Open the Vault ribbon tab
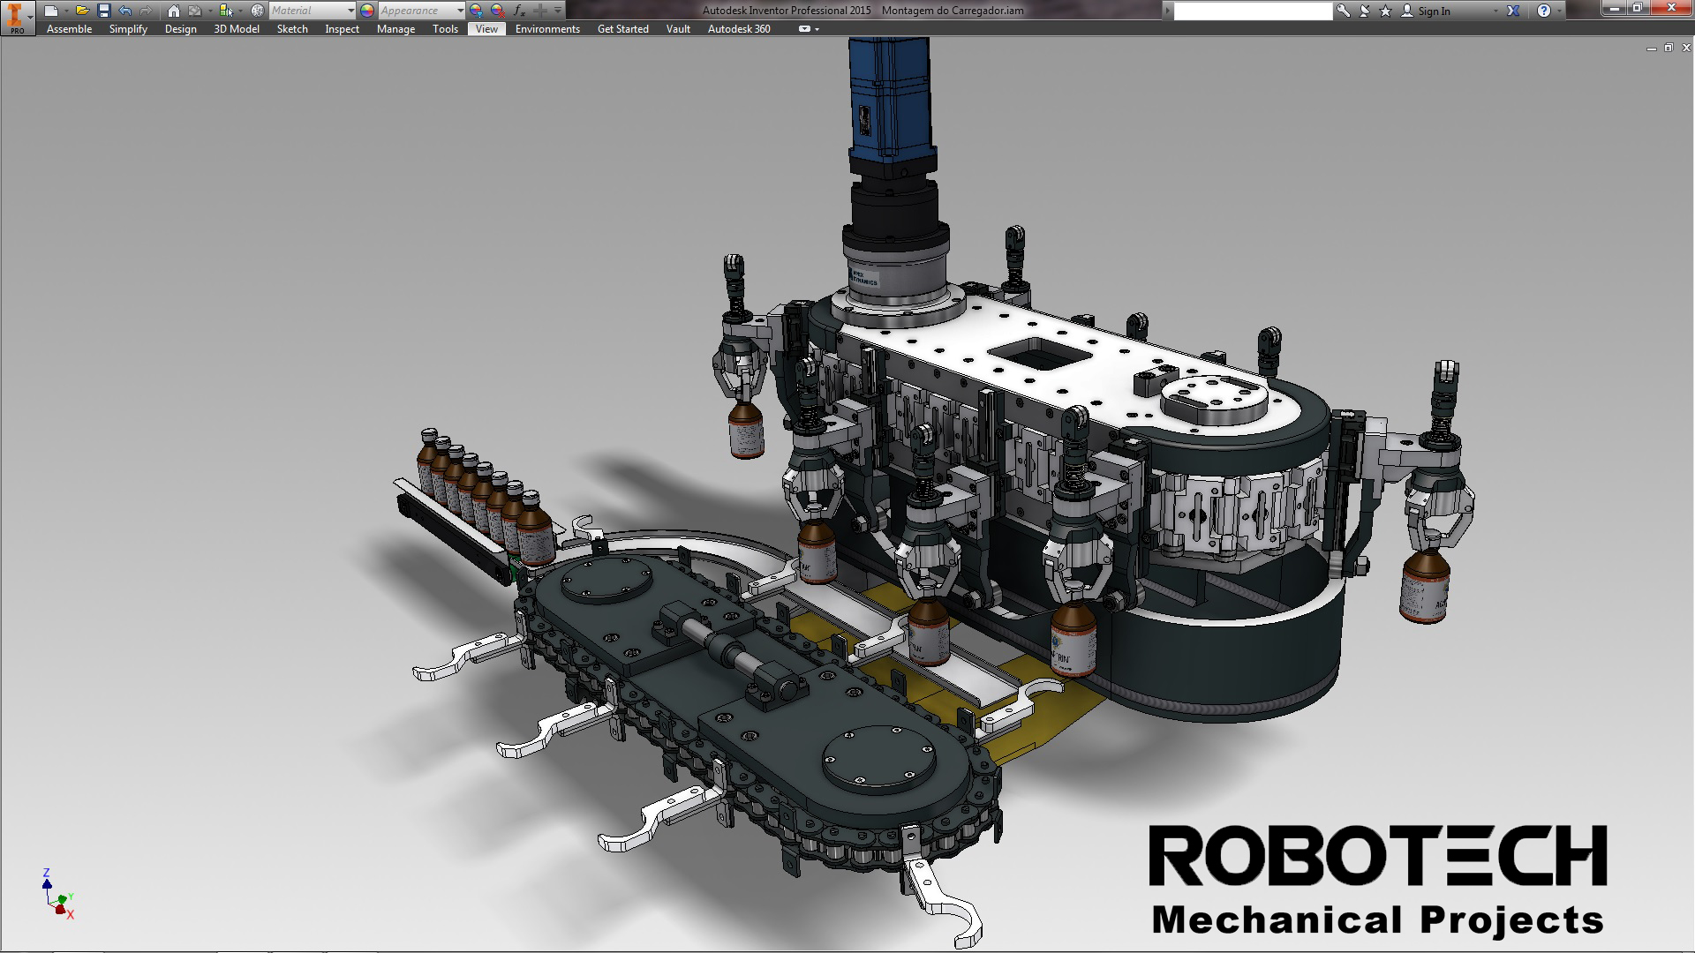This screenshot has height=953, width=1695. (678, 29)
